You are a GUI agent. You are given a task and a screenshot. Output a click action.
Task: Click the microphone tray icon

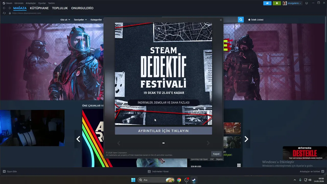coord(300,180)
